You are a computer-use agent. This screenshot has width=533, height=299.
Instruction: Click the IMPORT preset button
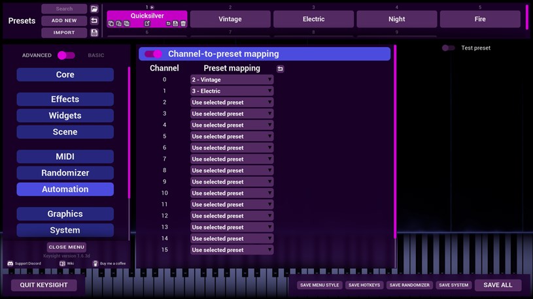(x=64, y=33)
